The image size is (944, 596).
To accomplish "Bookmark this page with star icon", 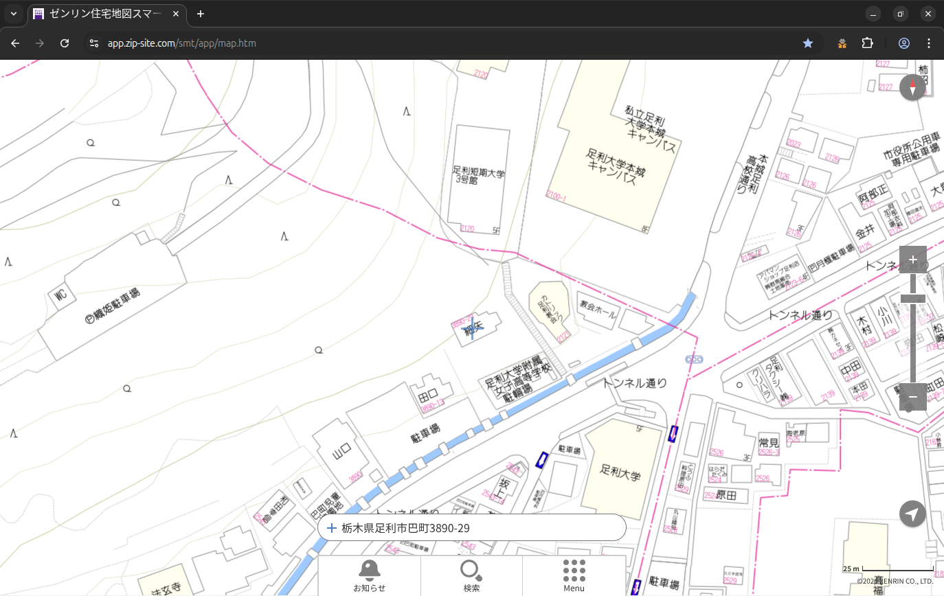I will tap(808, 43).
